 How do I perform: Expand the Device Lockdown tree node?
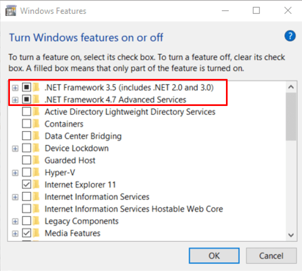tap(15, 148)
